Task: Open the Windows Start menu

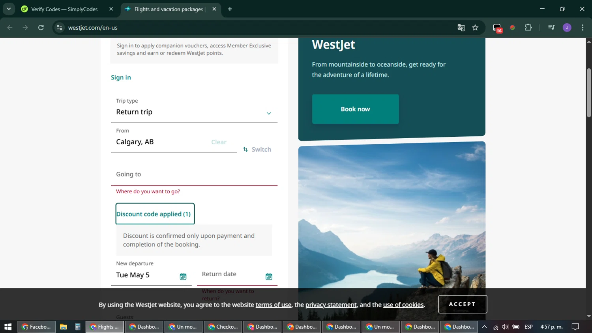Action: point(8,327)
